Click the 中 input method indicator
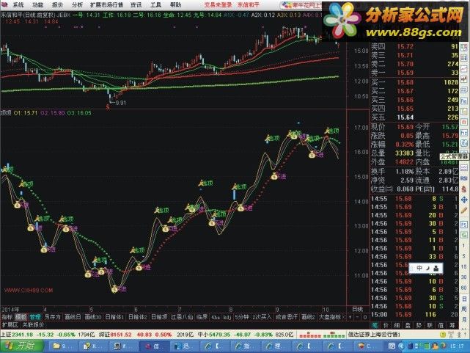Viewport: 470px width, 353px height. (419, 268)
